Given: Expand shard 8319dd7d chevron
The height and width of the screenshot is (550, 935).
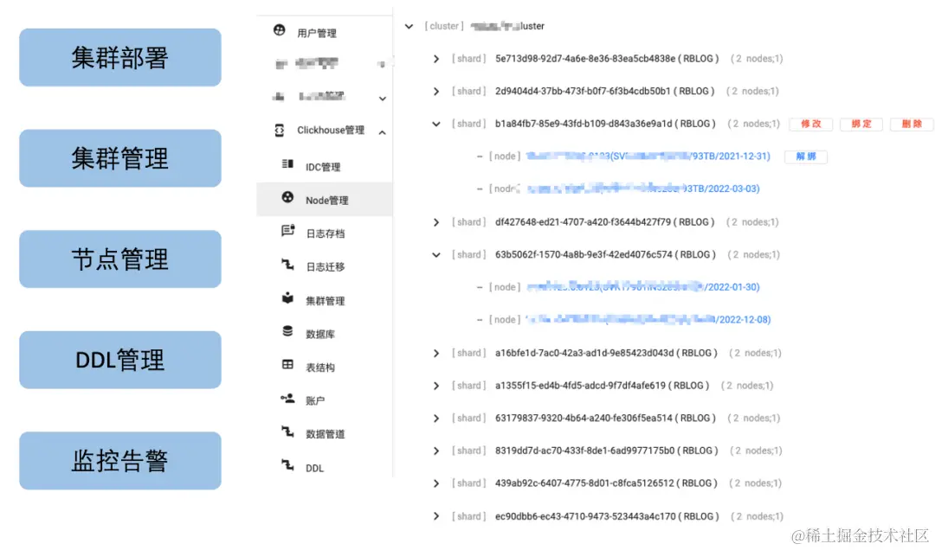Looking at the screenshot, I should 436,451.
